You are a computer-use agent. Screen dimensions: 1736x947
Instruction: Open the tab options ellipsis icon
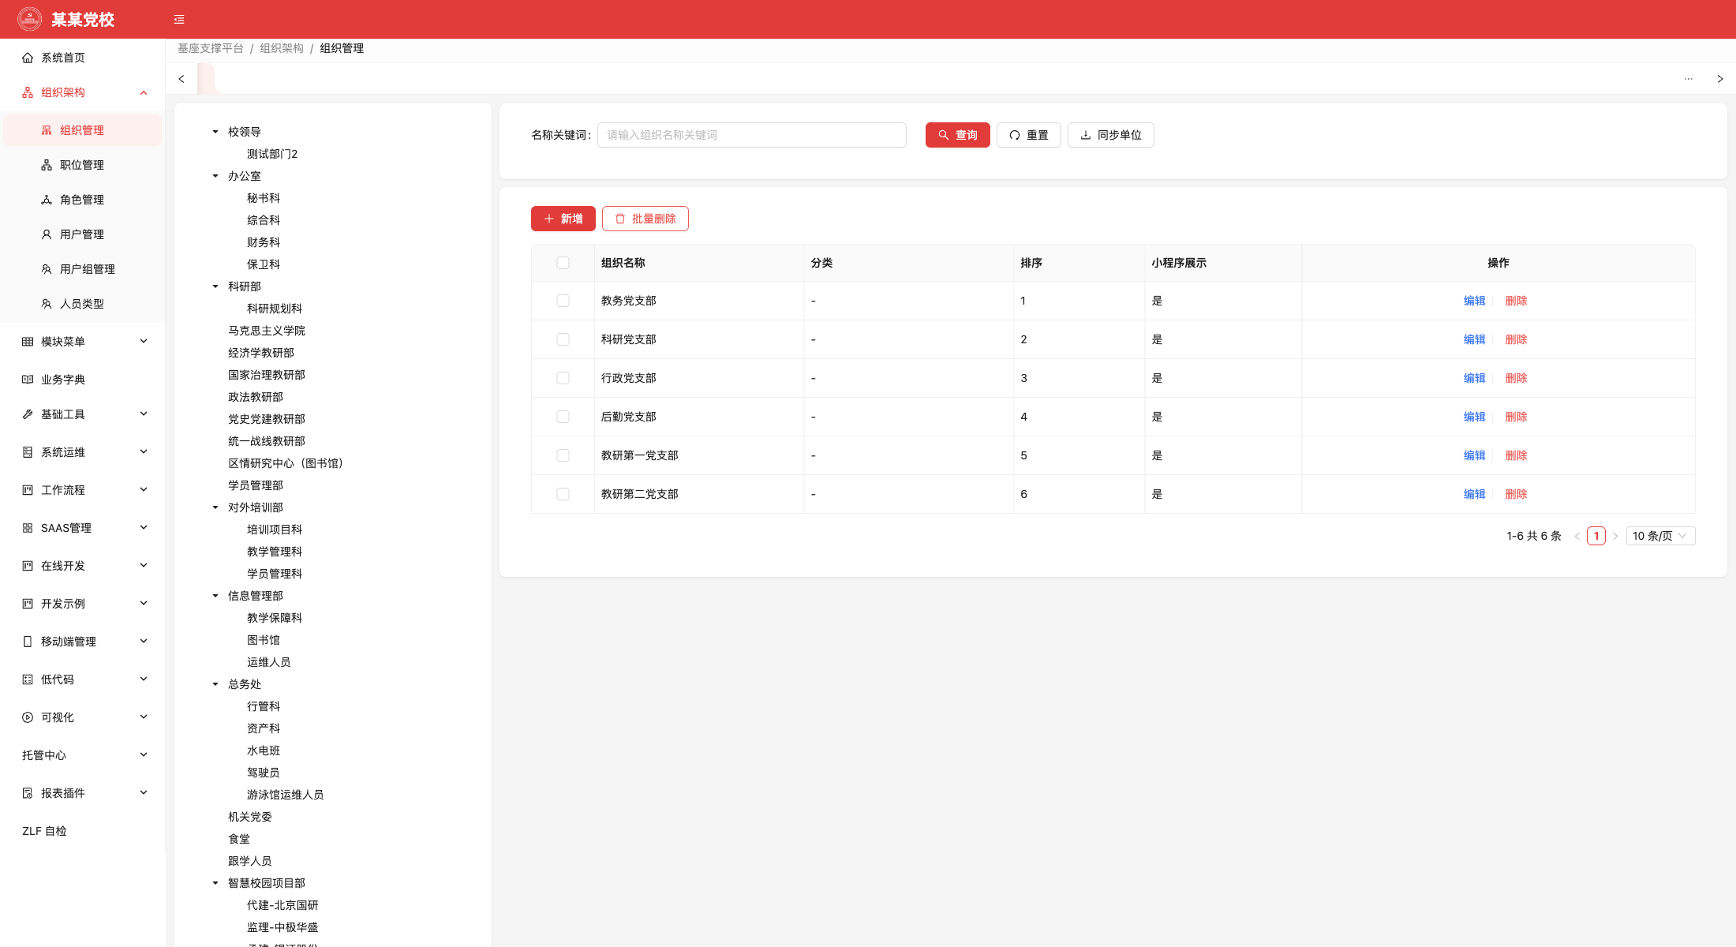[x=1689, y=79]
